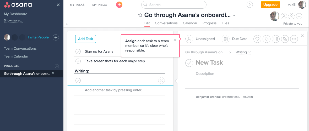309x131 pixels.
Task: Click into the Search field
Action: pyautogui.click(x=174, y=5)
